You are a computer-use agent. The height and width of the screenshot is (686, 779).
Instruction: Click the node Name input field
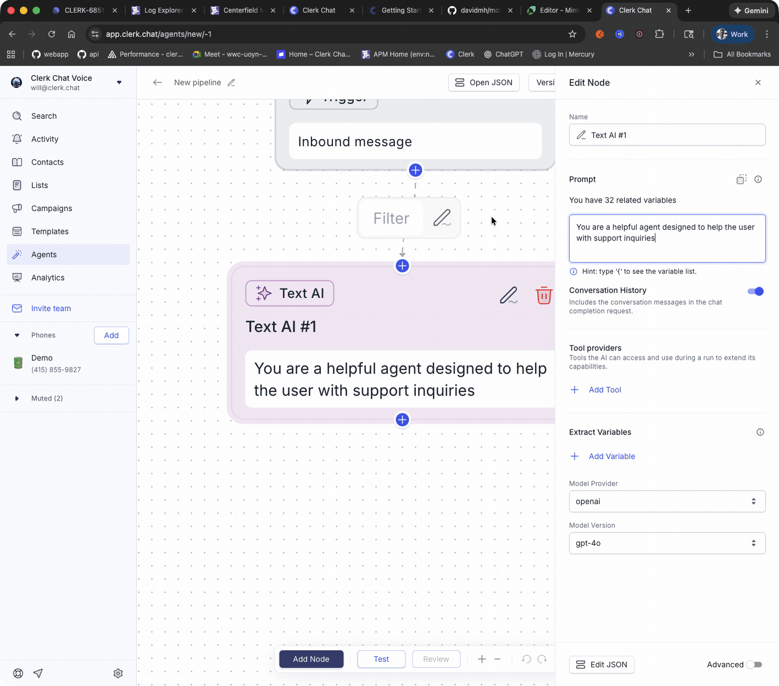click(667, 135)
